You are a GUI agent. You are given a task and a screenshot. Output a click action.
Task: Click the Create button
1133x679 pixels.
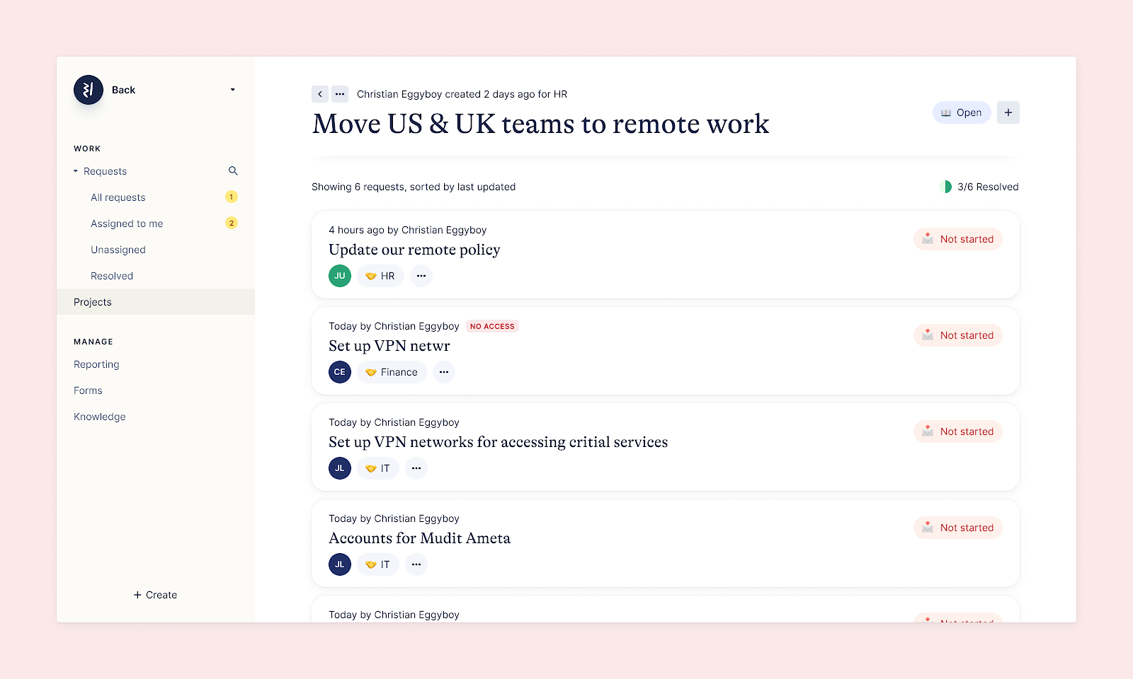[x=155, y=595]
